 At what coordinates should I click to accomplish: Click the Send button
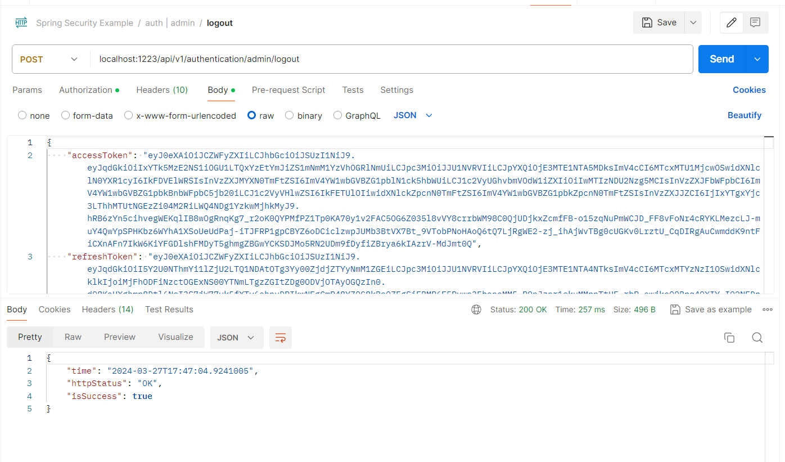click(x=722, y=59)
